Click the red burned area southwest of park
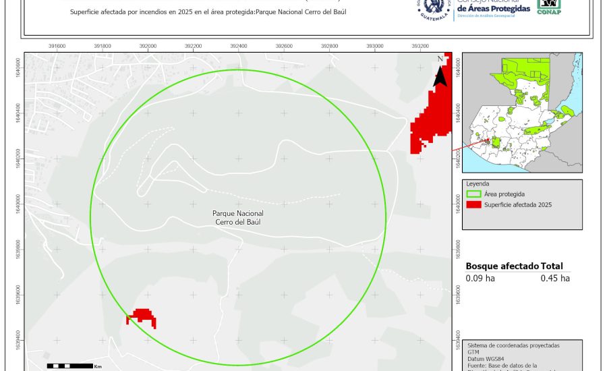The image size is (607, 371). (143, 317)
